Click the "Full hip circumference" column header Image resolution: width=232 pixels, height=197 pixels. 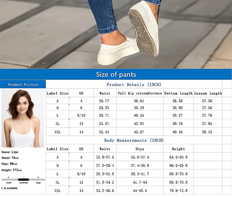pyautogui.click(x=140, y=93)
